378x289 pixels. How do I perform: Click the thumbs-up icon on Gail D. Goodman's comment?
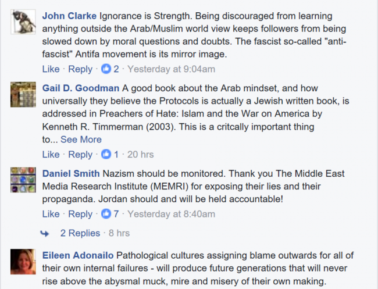[106, 154]
